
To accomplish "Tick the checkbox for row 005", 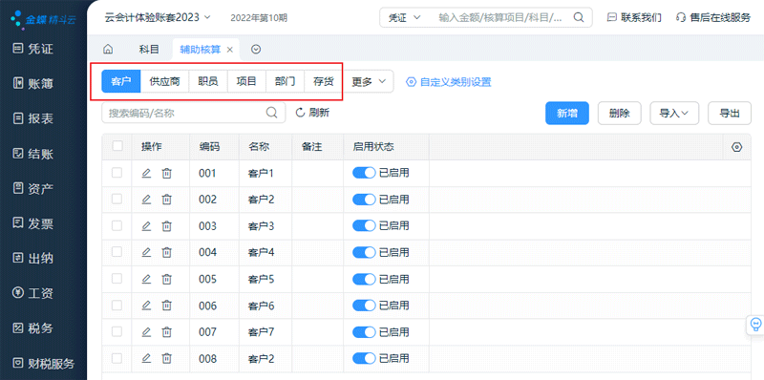I will coord(117,279).
